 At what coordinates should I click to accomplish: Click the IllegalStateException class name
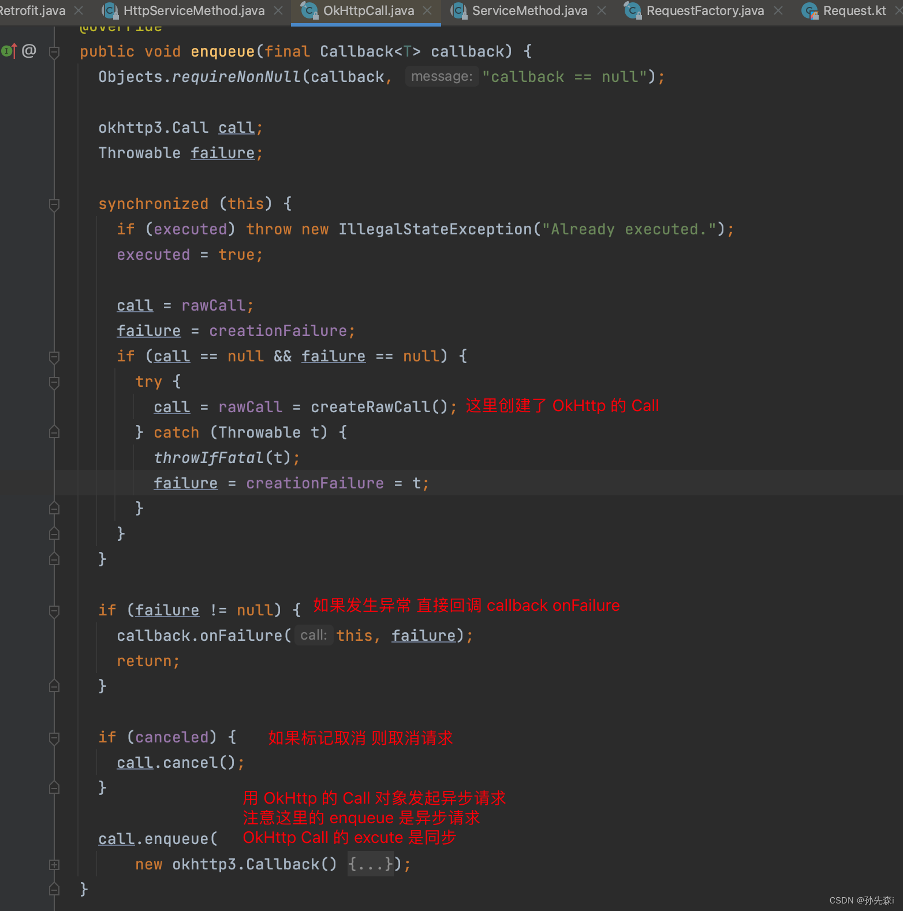pos(435,229)
